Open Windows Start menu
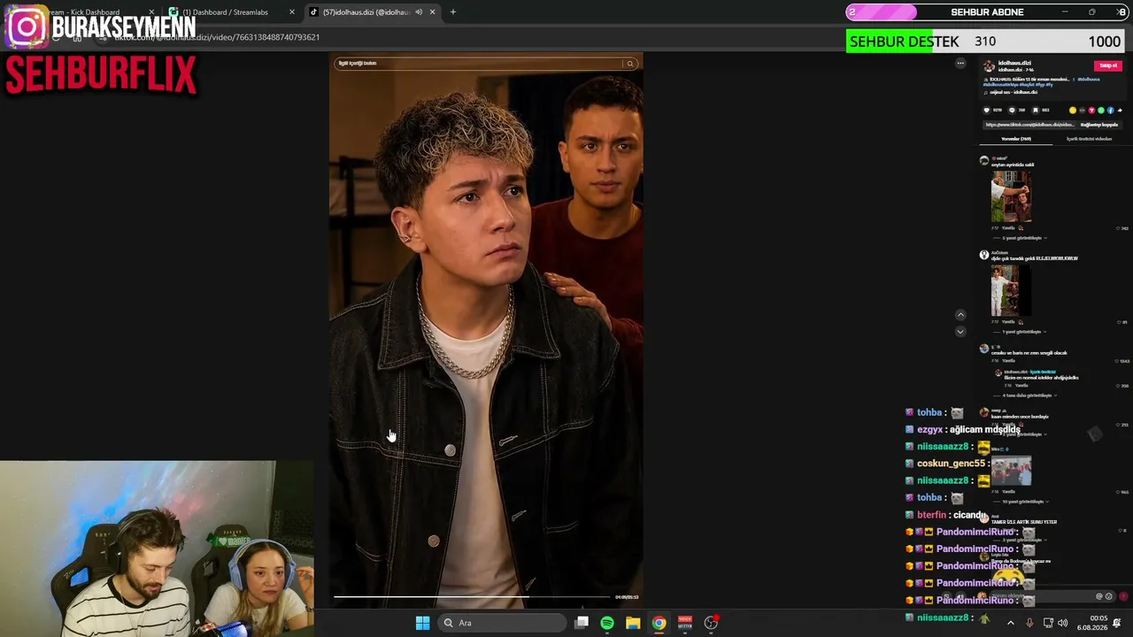The image size is (1133, 637). click(422, 623)
